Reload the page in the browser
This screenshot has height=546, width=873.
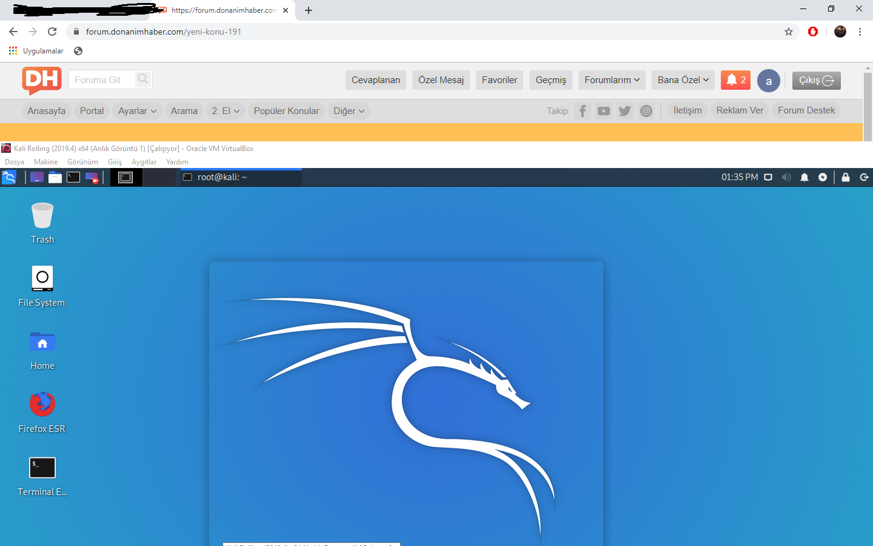pyautogui.click(x=52, y=32)
